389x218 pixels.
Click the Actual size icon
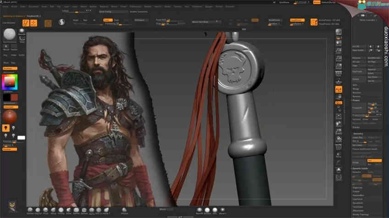click(339, 59)
